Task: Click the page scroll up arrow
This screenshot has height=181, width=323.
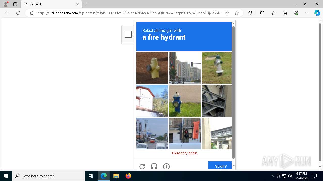Action: [320, 21]
